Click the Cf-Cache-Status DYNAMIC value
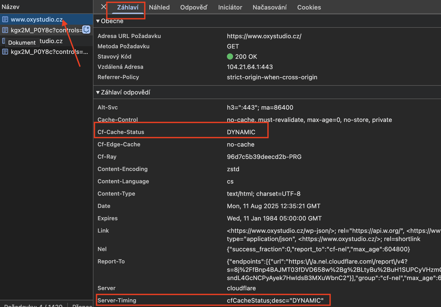 click(241, 132)
